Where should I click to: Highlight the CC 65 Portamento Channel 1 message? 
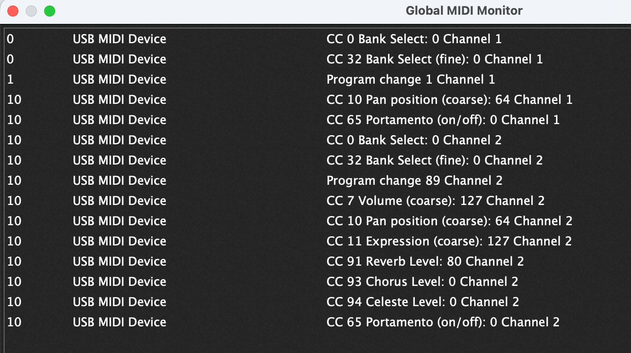pos(442,120)
